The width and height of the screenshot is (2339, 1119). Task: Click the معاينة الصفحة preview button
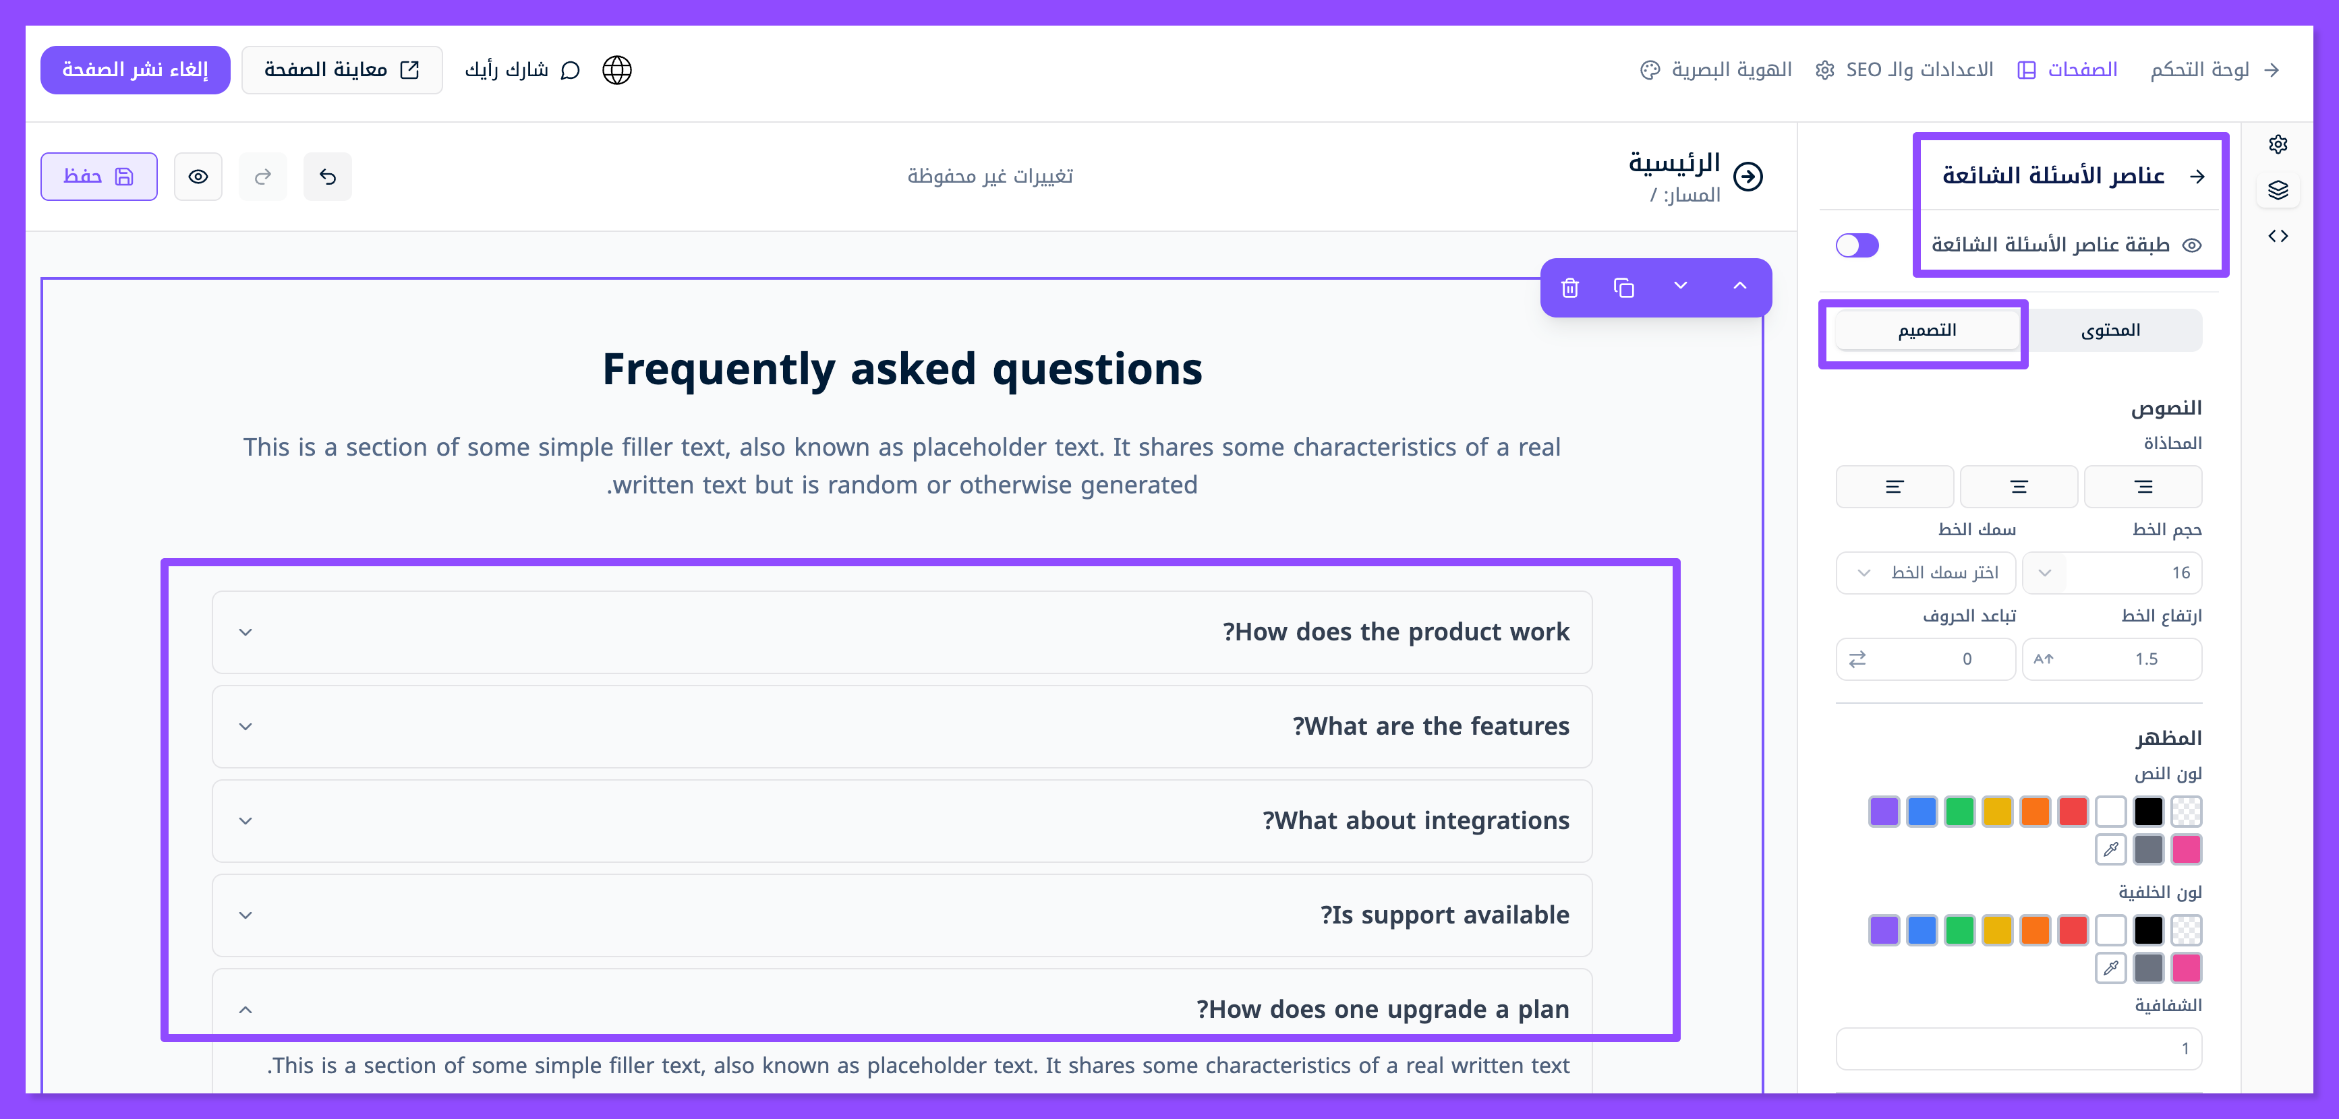pos(341,70)
